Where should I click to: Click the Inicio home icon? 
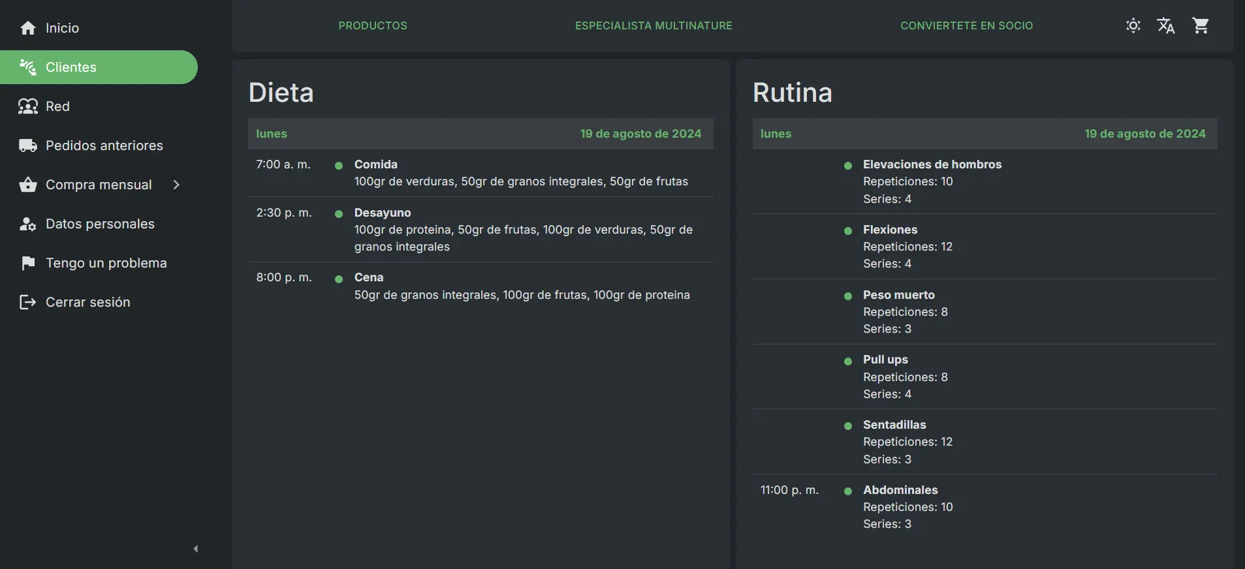(x=28, y=28)
